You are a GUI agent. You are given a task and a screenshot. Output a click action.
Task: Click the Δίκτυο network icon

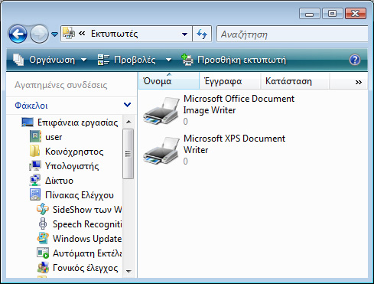pos(35,180)
